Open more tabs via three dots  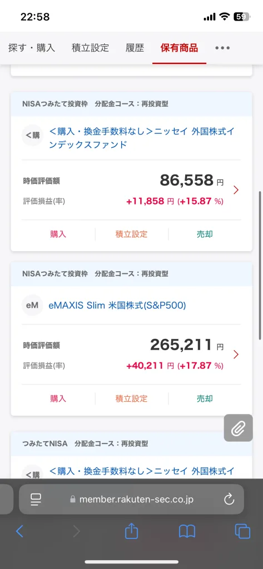coord(222,48)
